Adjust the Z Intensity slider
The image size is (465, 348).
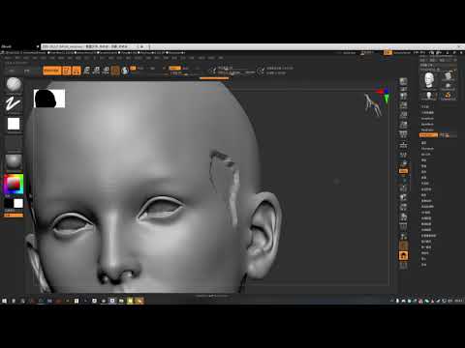coord(182,73)
